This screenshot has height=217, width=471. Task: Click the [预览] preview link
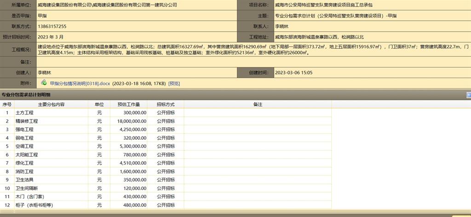click(174, 83)
